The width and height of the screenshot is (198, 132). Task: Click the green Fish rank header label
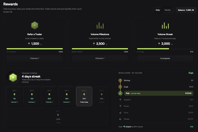point(191,73)
